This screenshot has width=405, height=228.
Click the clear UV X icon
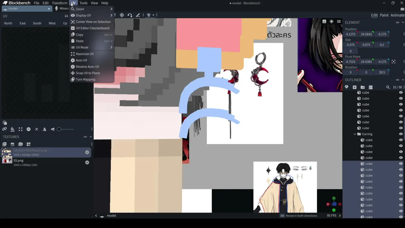point(36,129)
